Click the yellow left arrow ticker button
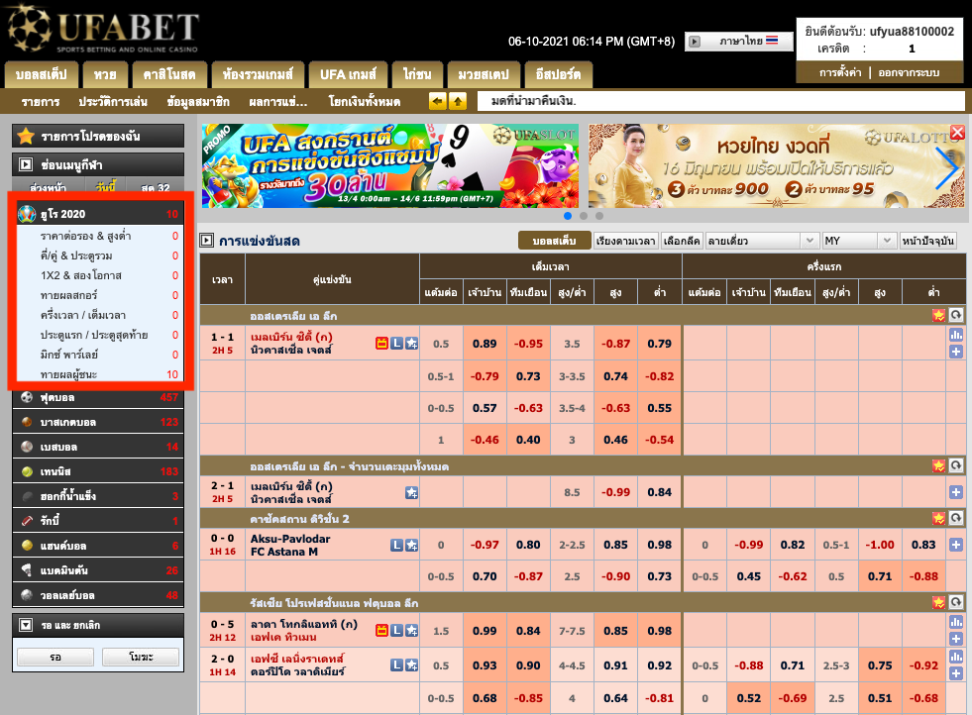 [437, 101]
